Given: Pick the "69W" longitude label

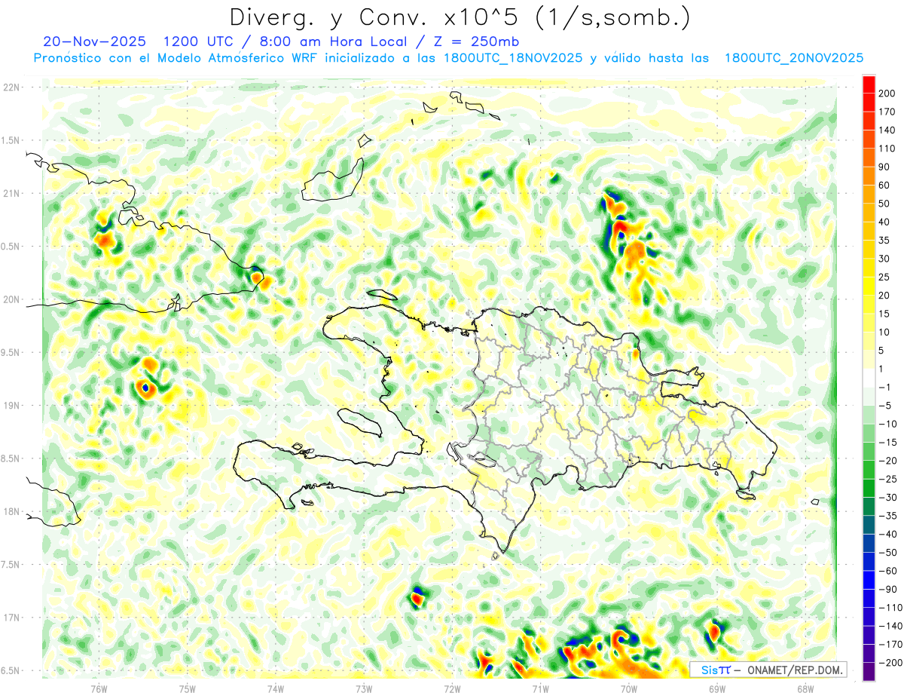Looking at the screenshot, I should click(x=717, y=688).
